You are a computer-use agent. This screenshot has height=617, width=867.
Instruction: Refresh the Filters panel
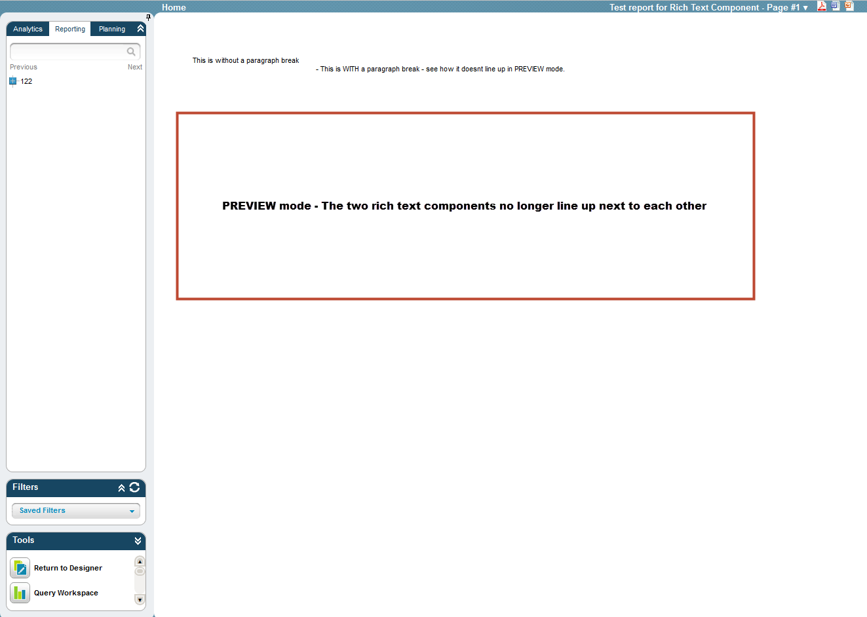(x=134, y=487)
